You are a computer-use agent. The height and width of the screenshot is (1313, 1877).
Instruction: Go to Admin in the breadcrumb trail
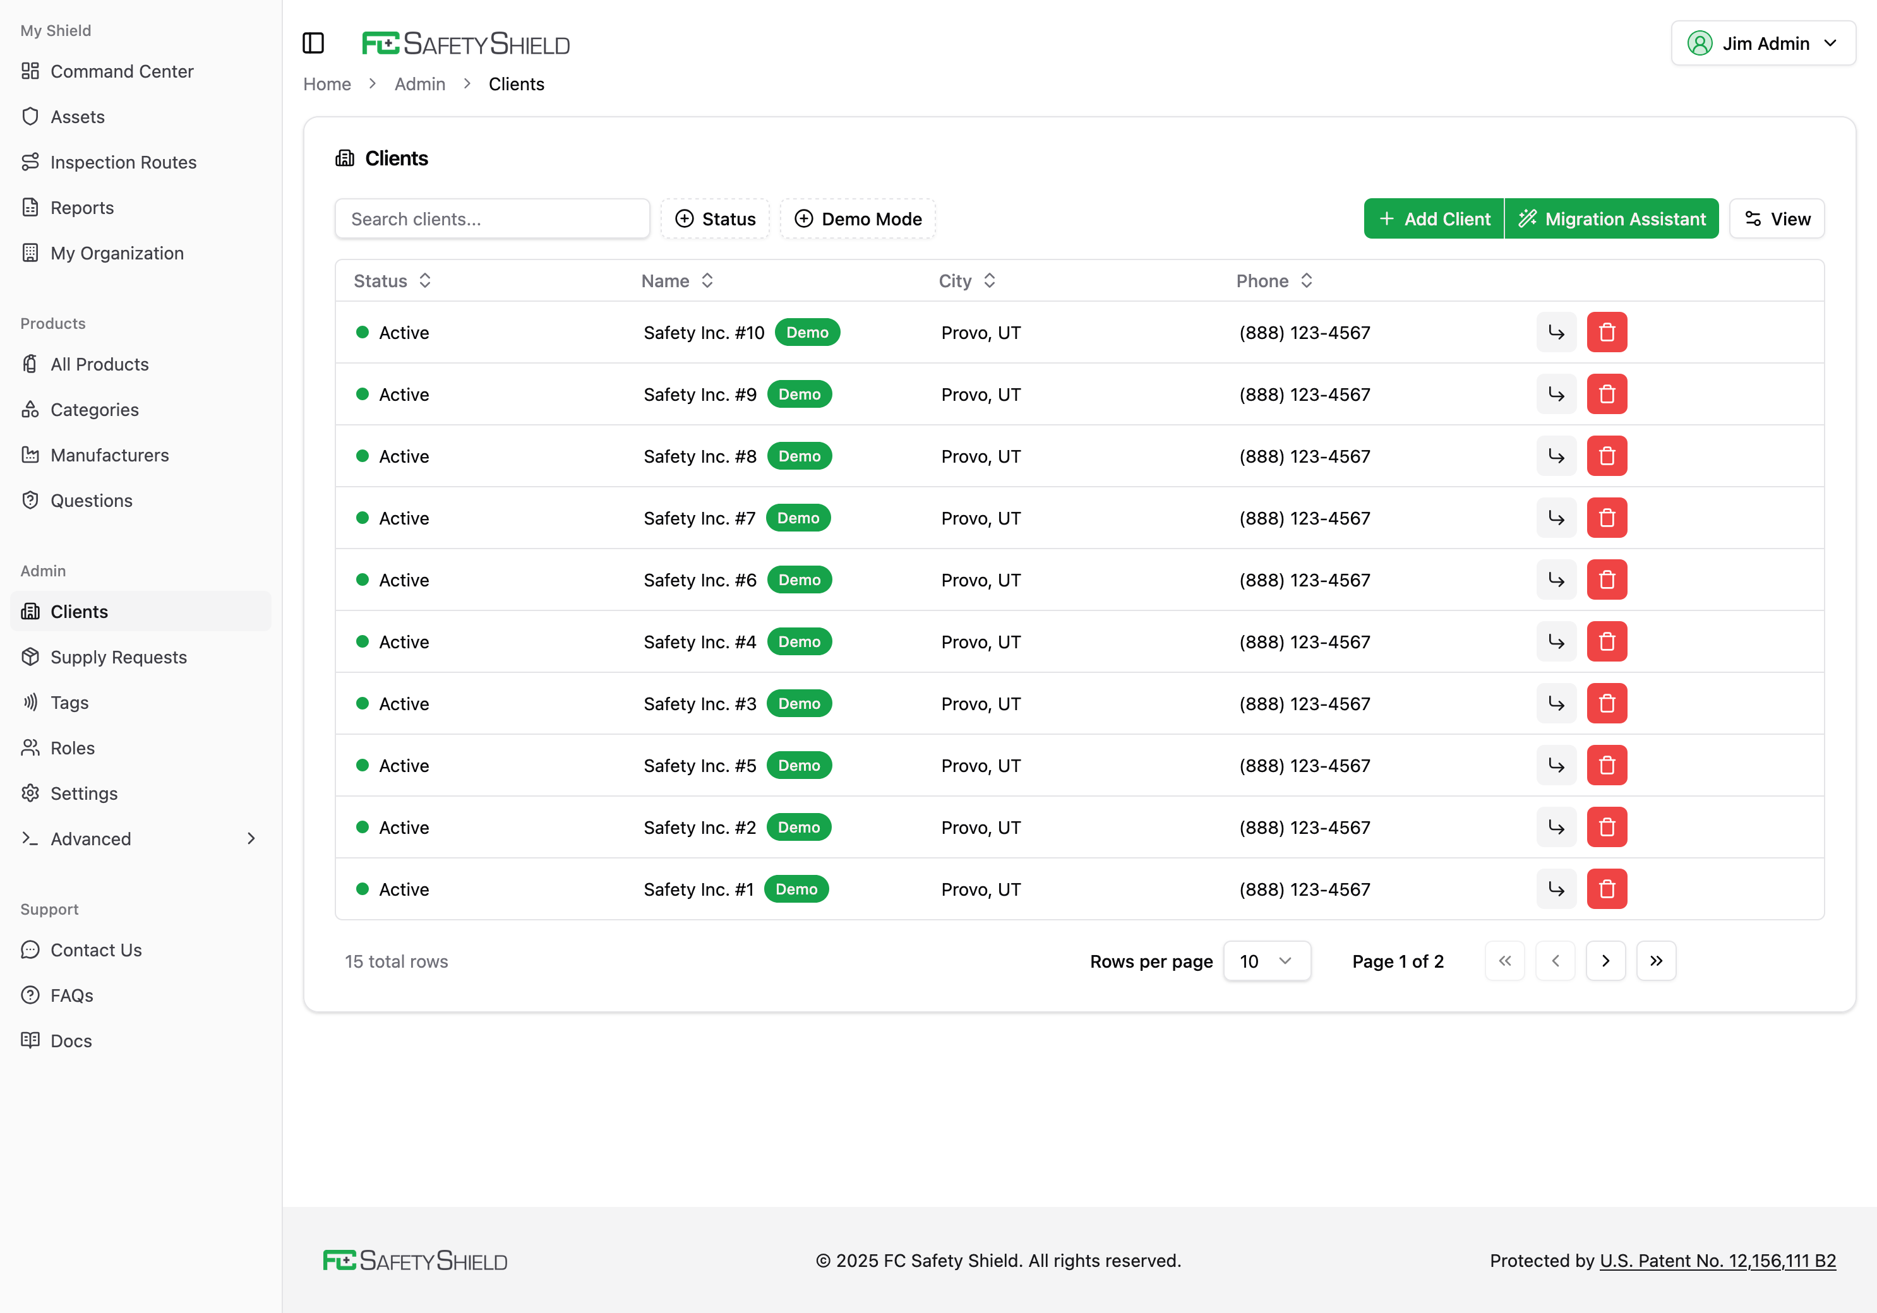[x=419, y=83]
